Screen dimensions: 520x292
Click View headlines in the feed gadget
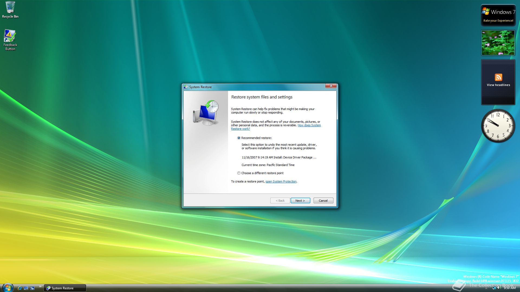[x=498, y=85]
